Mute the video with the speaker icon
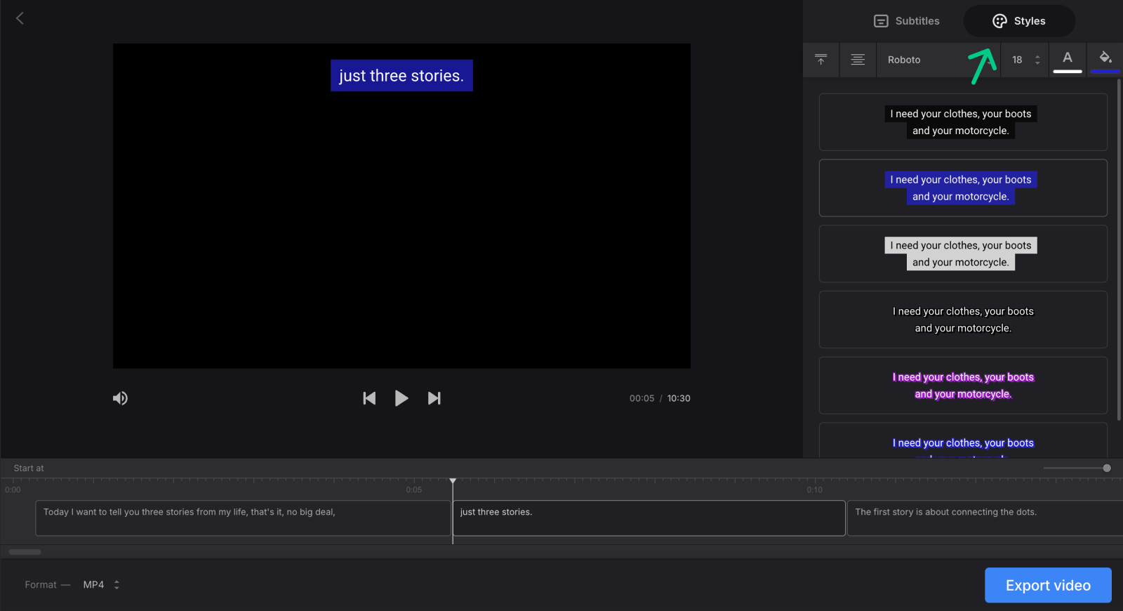The height and width of the screenshot is (611, 1123). tap(121, 398)
